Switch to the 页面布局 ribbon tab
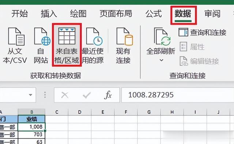Viewport: 234px width, 144px height. [116, 14]
